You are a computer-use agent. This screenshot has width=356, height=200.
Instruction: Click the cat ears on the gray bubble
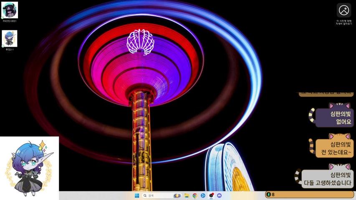[339, 167]
